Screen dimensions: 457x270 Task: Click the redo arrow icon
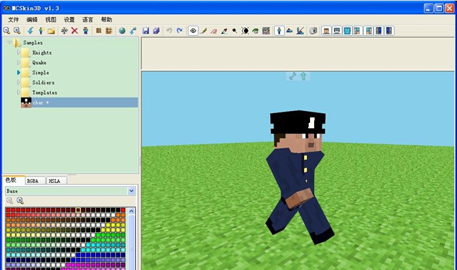(180, 31)
